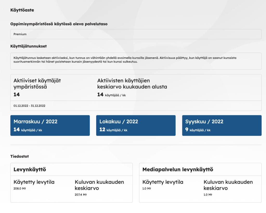
Task: Select the Lokakuu / 2022 card
Action: 136,125
